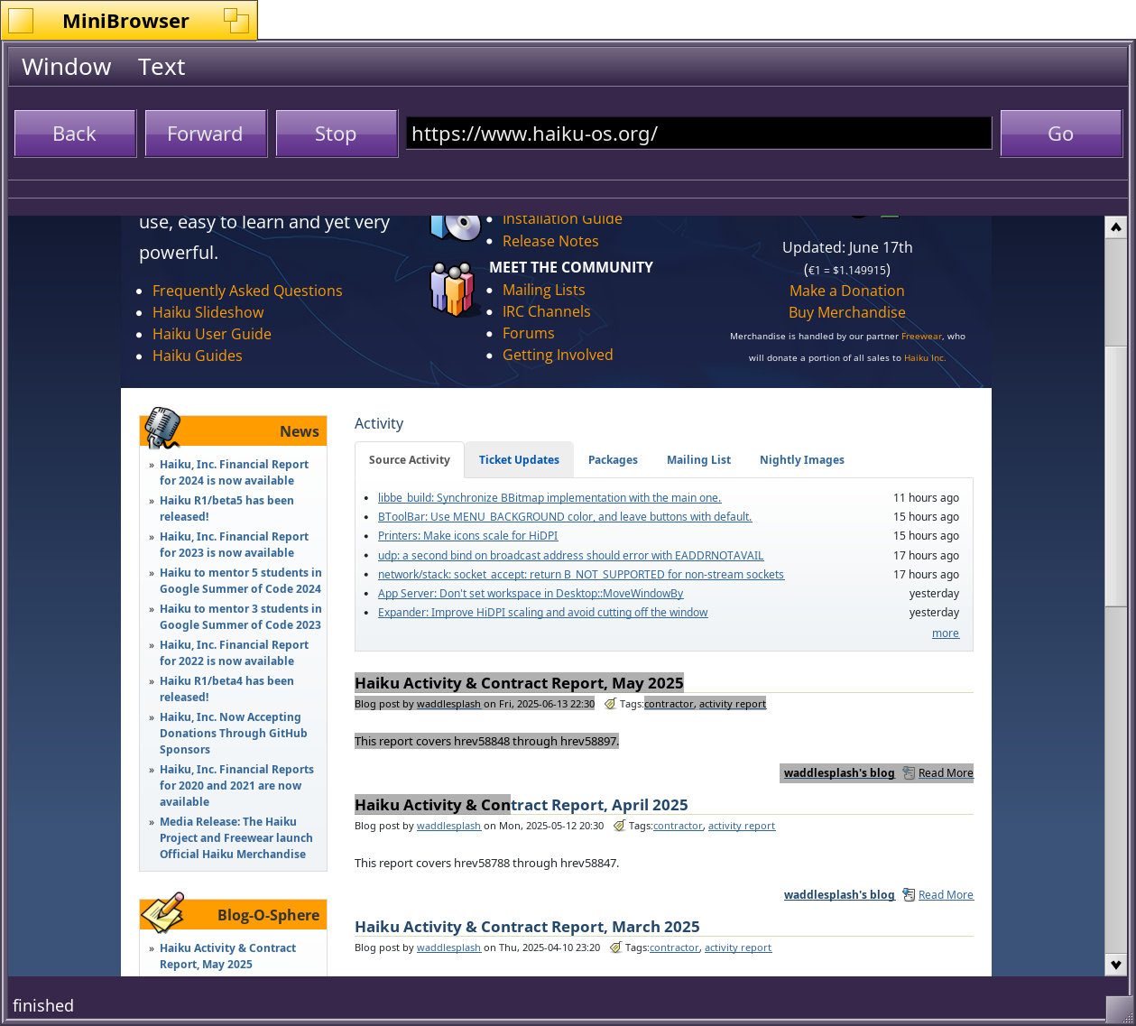The image size is (1136, 1026).
Task: Click the URL address field
Action: point(698,134)
